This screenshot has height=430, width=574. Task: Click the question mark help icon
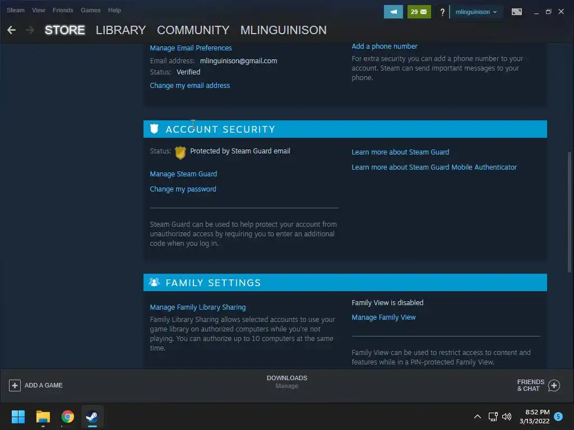click(442, 12)
